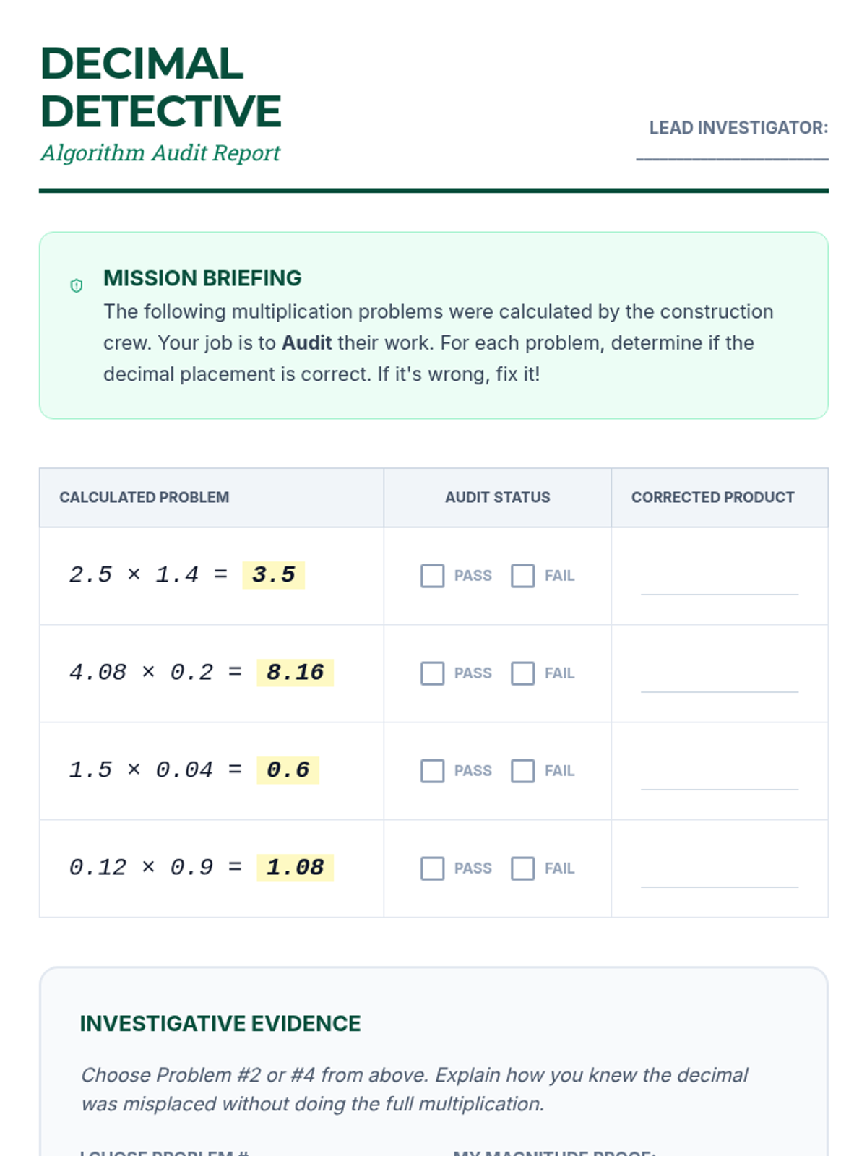Click the Corrected Product column header
This screenshot has height=1156, width=867.
(x=712, y=498)
